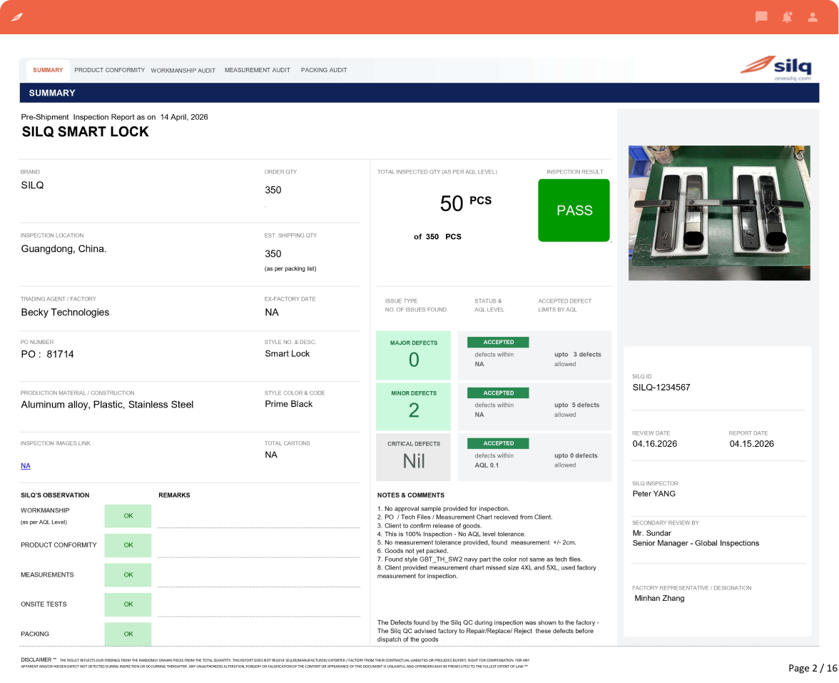Click the upto 3 defects allowed text
Image resolution: width=839 pixels, height=683 pixels.
coord(577,359)
